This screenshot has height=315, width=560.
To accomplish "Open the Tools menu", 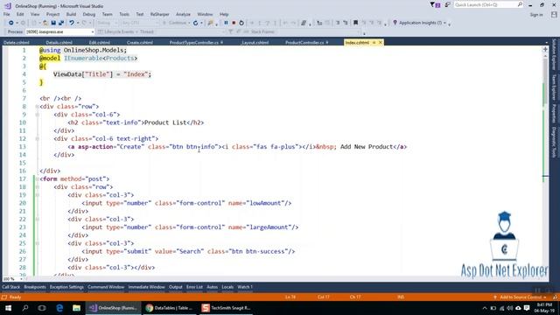I will point(124,14).
